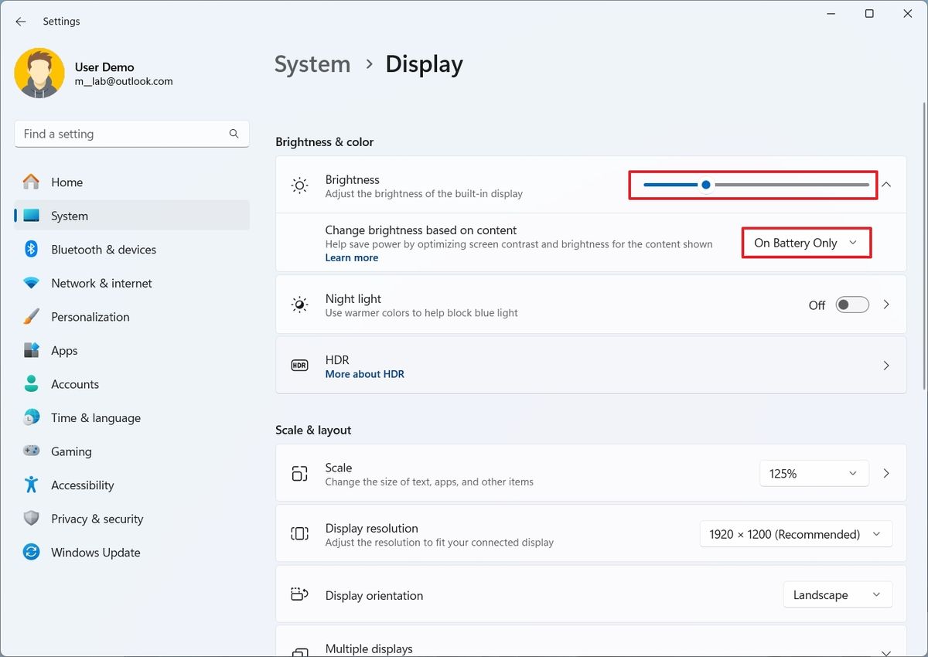The width and height of the screenshot is (928, 657).
Task: Click the Privacy & security shield icon
Action: coord(31,519)
